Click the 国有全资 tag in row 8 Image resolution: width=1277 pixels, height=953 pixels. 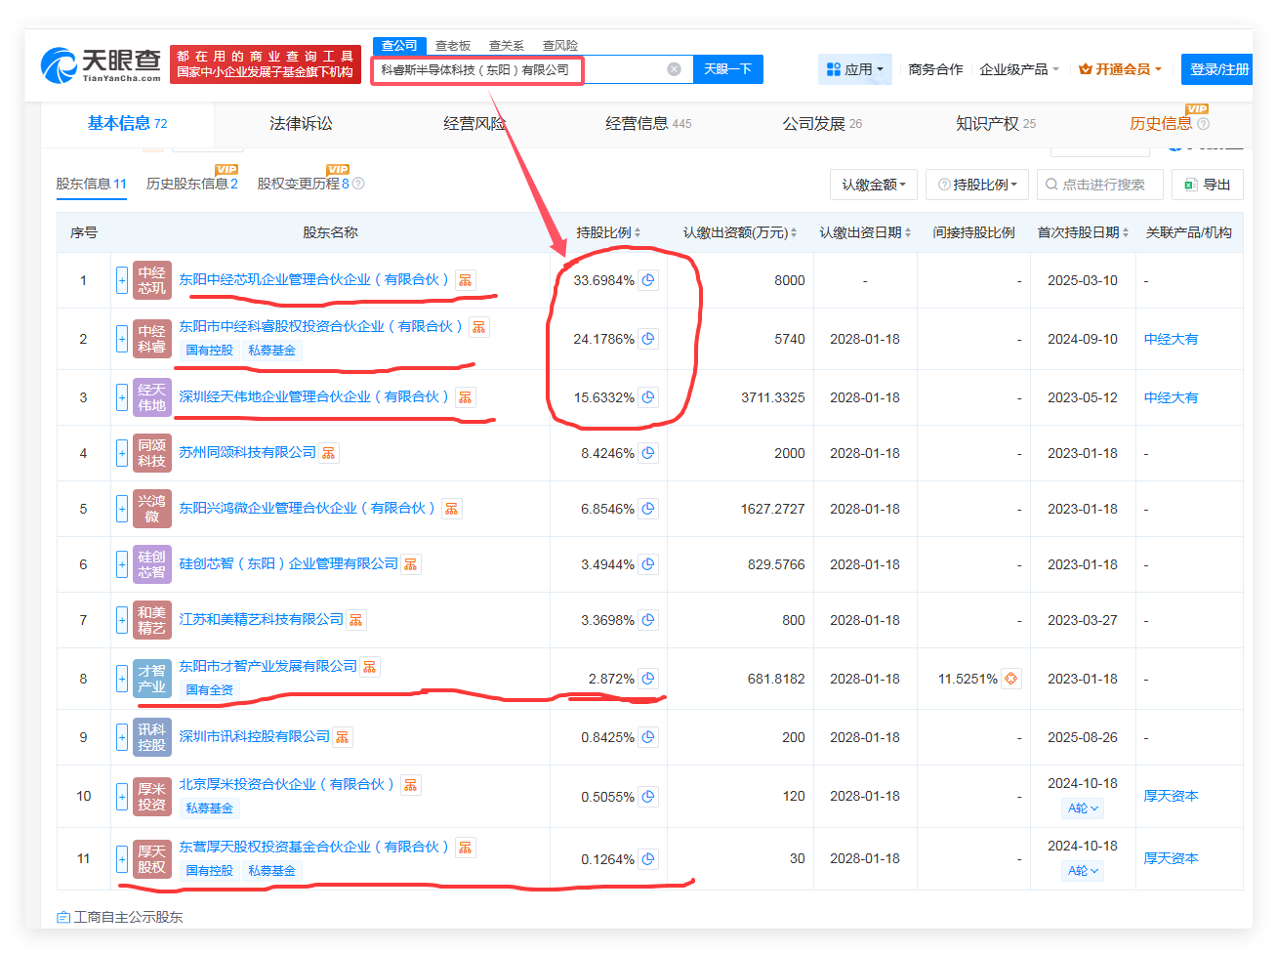[210, 690]
